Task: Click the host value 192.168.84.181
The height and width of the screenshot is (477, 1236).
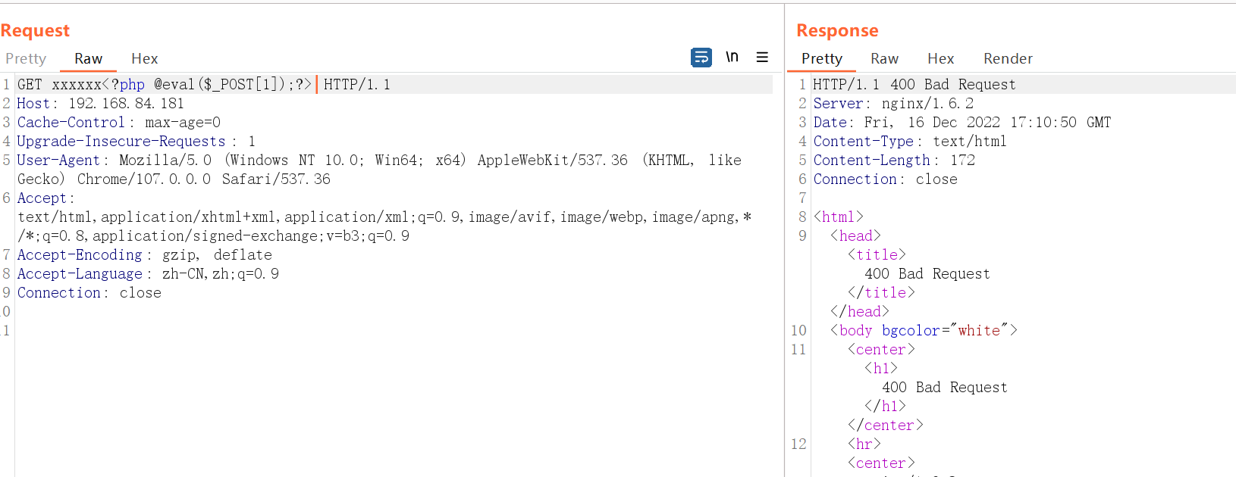Action: [x=126, y=103]
